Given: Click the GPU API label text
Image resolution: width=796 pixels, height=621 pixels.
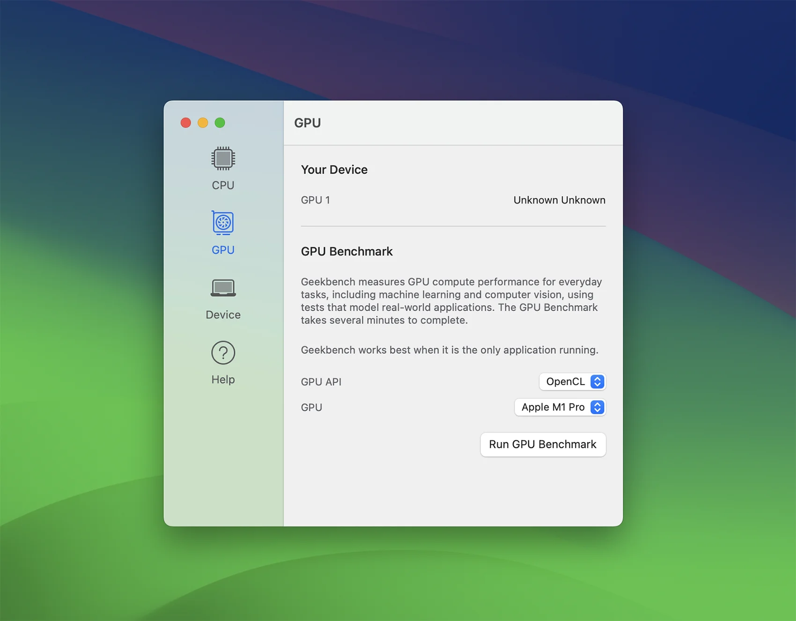Looking at the screenshot, I should point(321,382).
